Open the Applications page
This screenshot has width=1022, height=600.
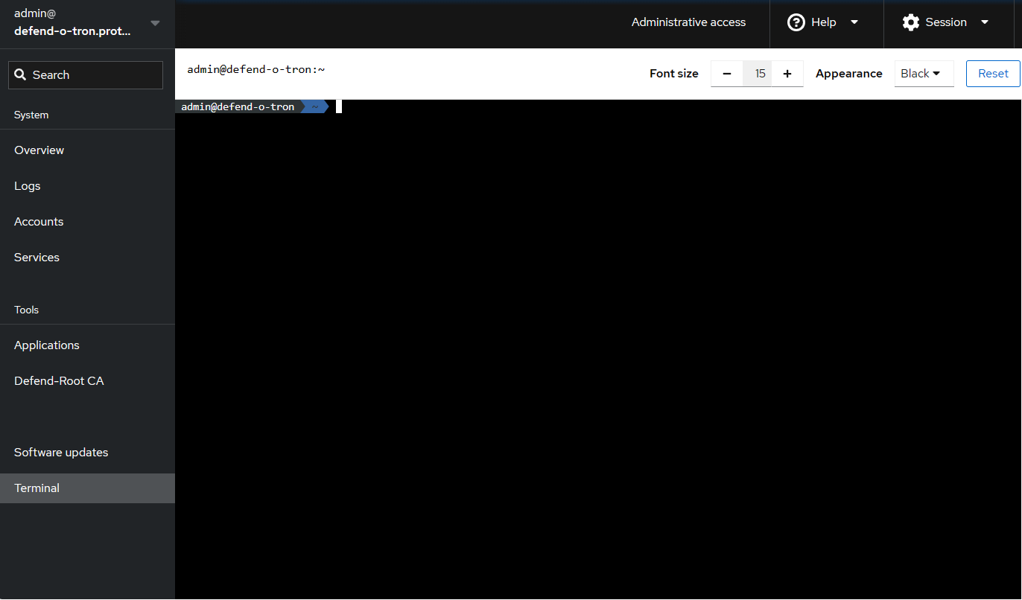point(46,345)
